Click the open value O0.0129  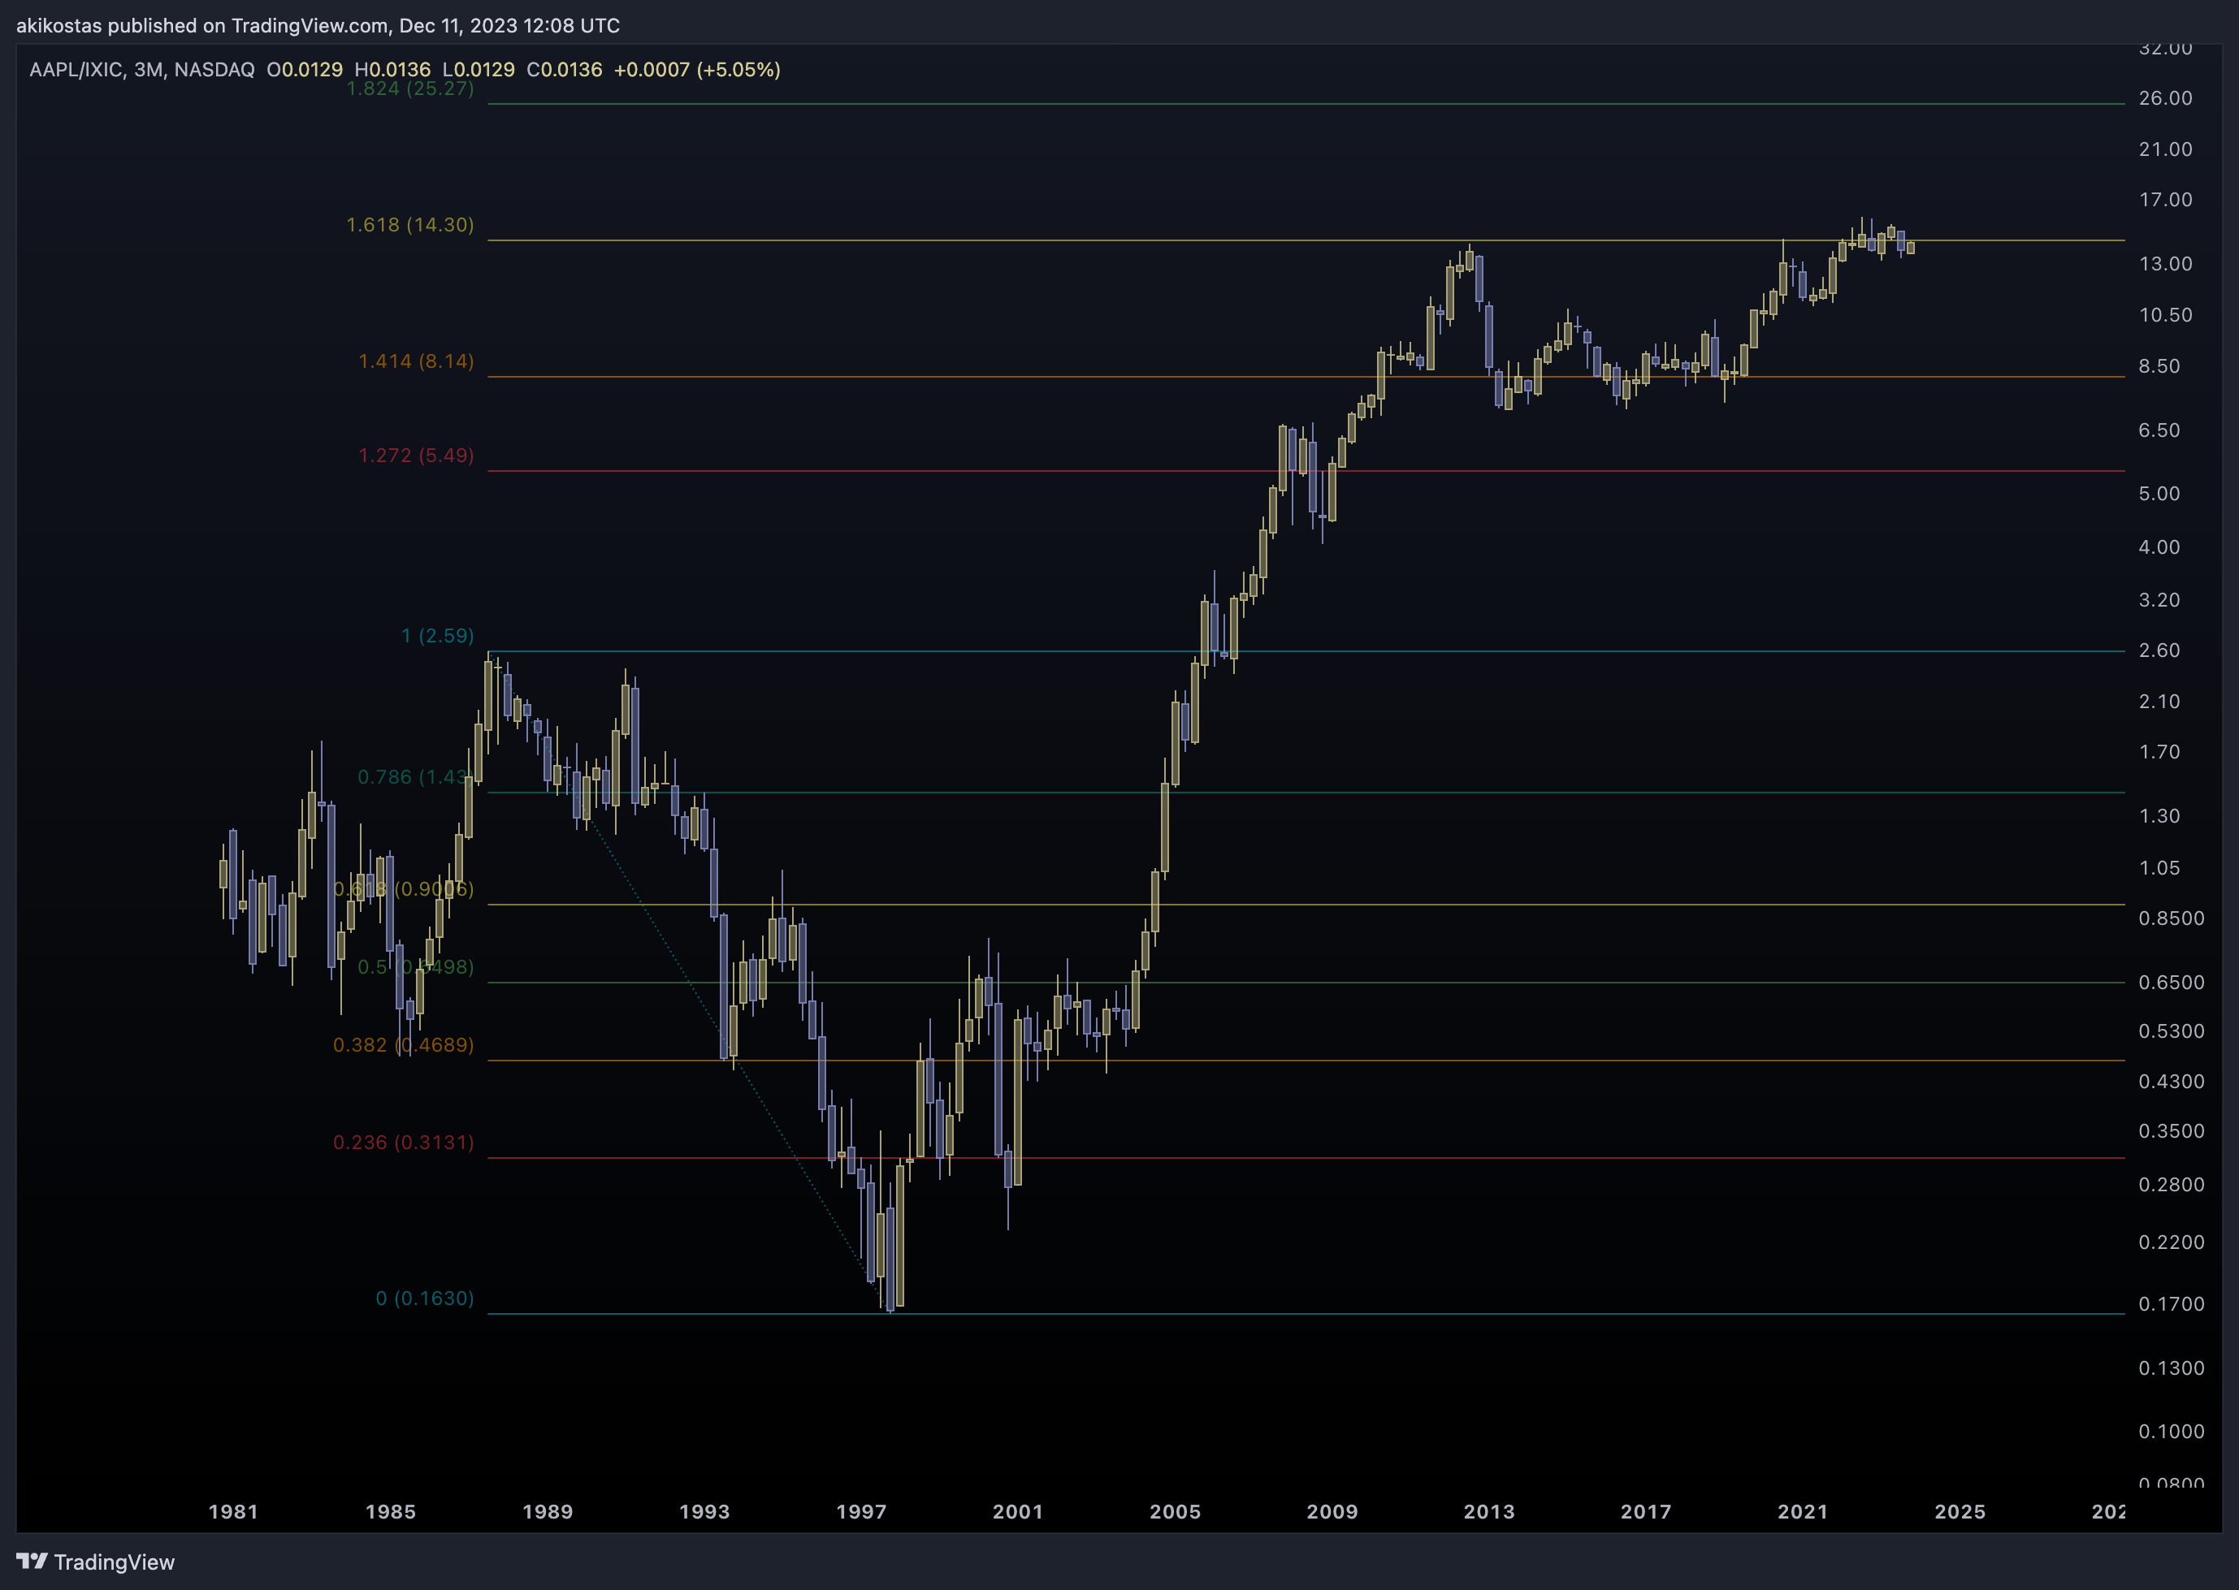[305, 70]
